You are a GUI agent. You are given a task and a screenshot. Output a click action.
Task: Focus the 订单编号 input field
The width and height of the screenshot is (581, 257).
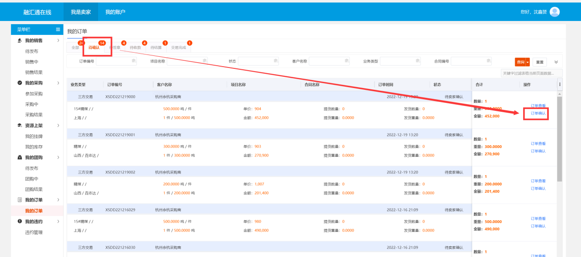116,61
